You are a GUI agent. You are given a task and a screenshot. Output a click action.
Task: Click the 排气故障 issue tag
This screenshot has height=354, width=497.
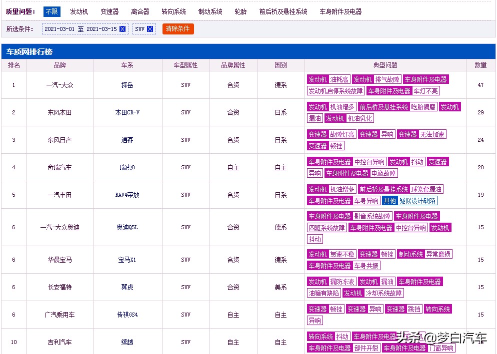387,79
